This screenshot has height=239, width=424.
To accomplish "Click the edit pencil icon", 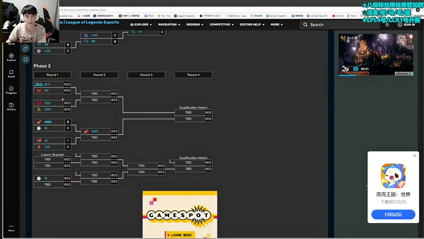I will (x=25, y=48).
